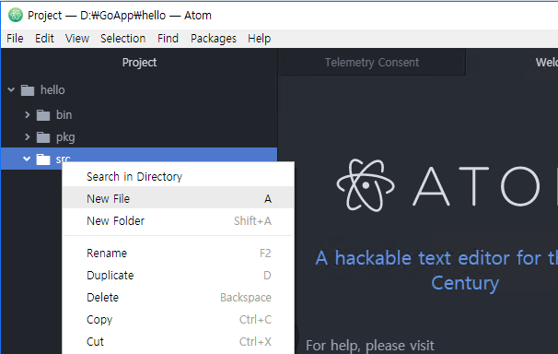Choose Copy from context menu

click(179, 320)
